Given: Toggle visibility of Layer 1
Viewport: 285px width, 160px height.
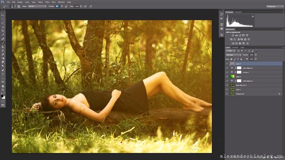Looking at the screenshot, I should [227, 90].
